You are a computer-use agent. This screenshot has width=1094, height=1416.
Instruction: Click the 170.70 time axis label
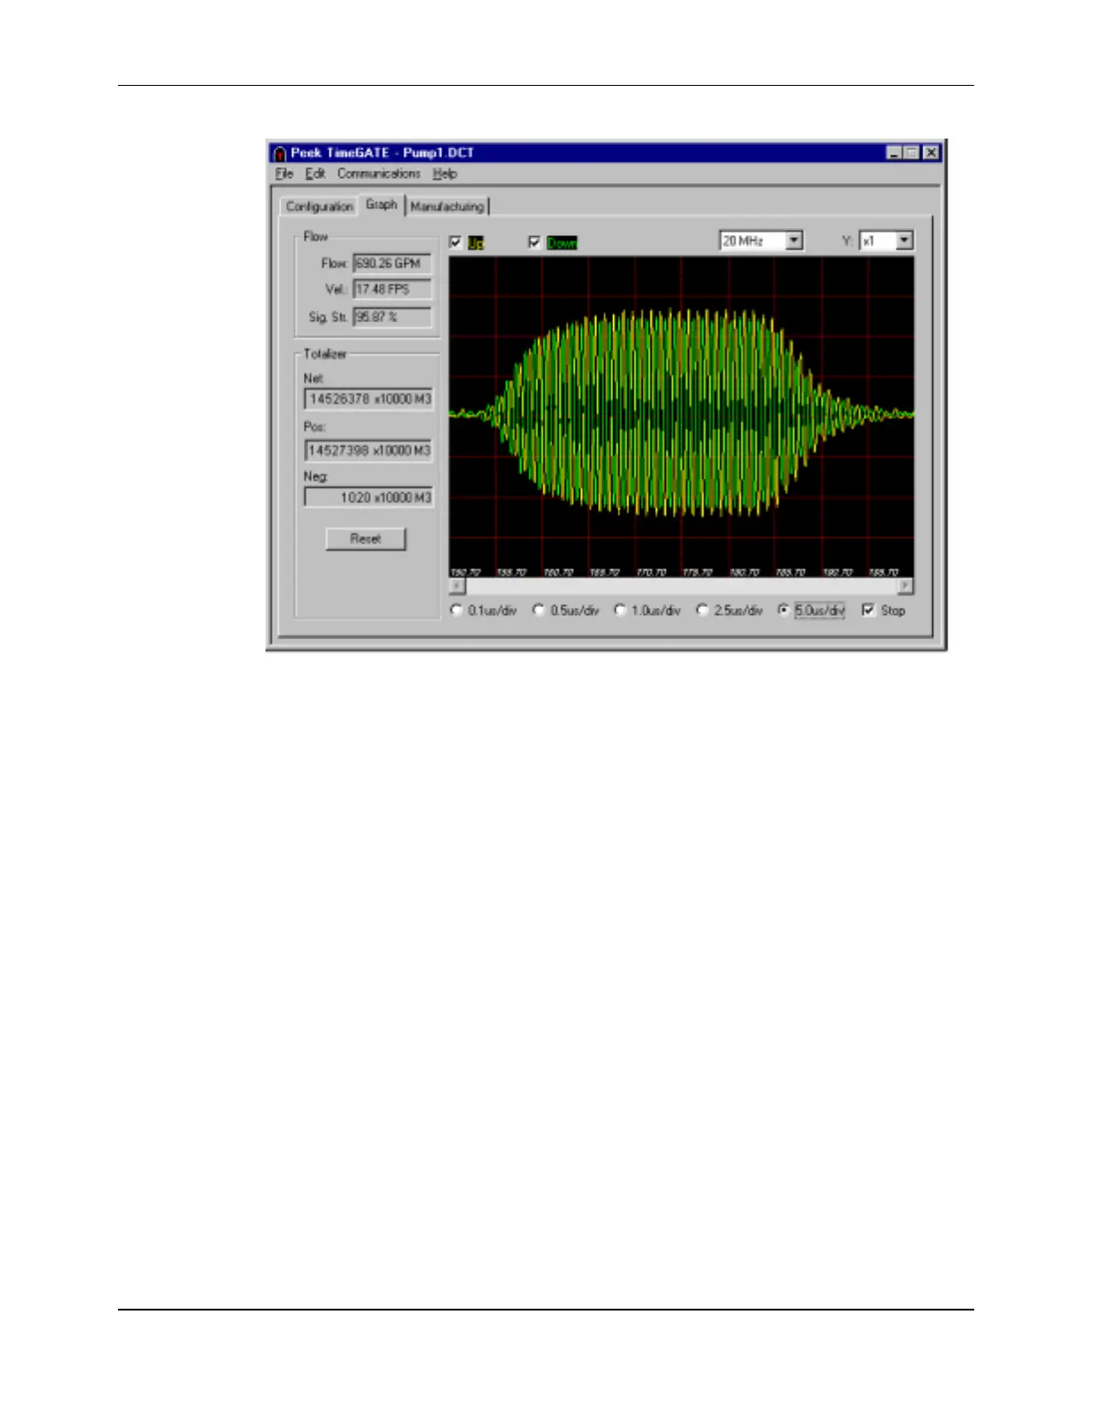[x=651, y=572]
